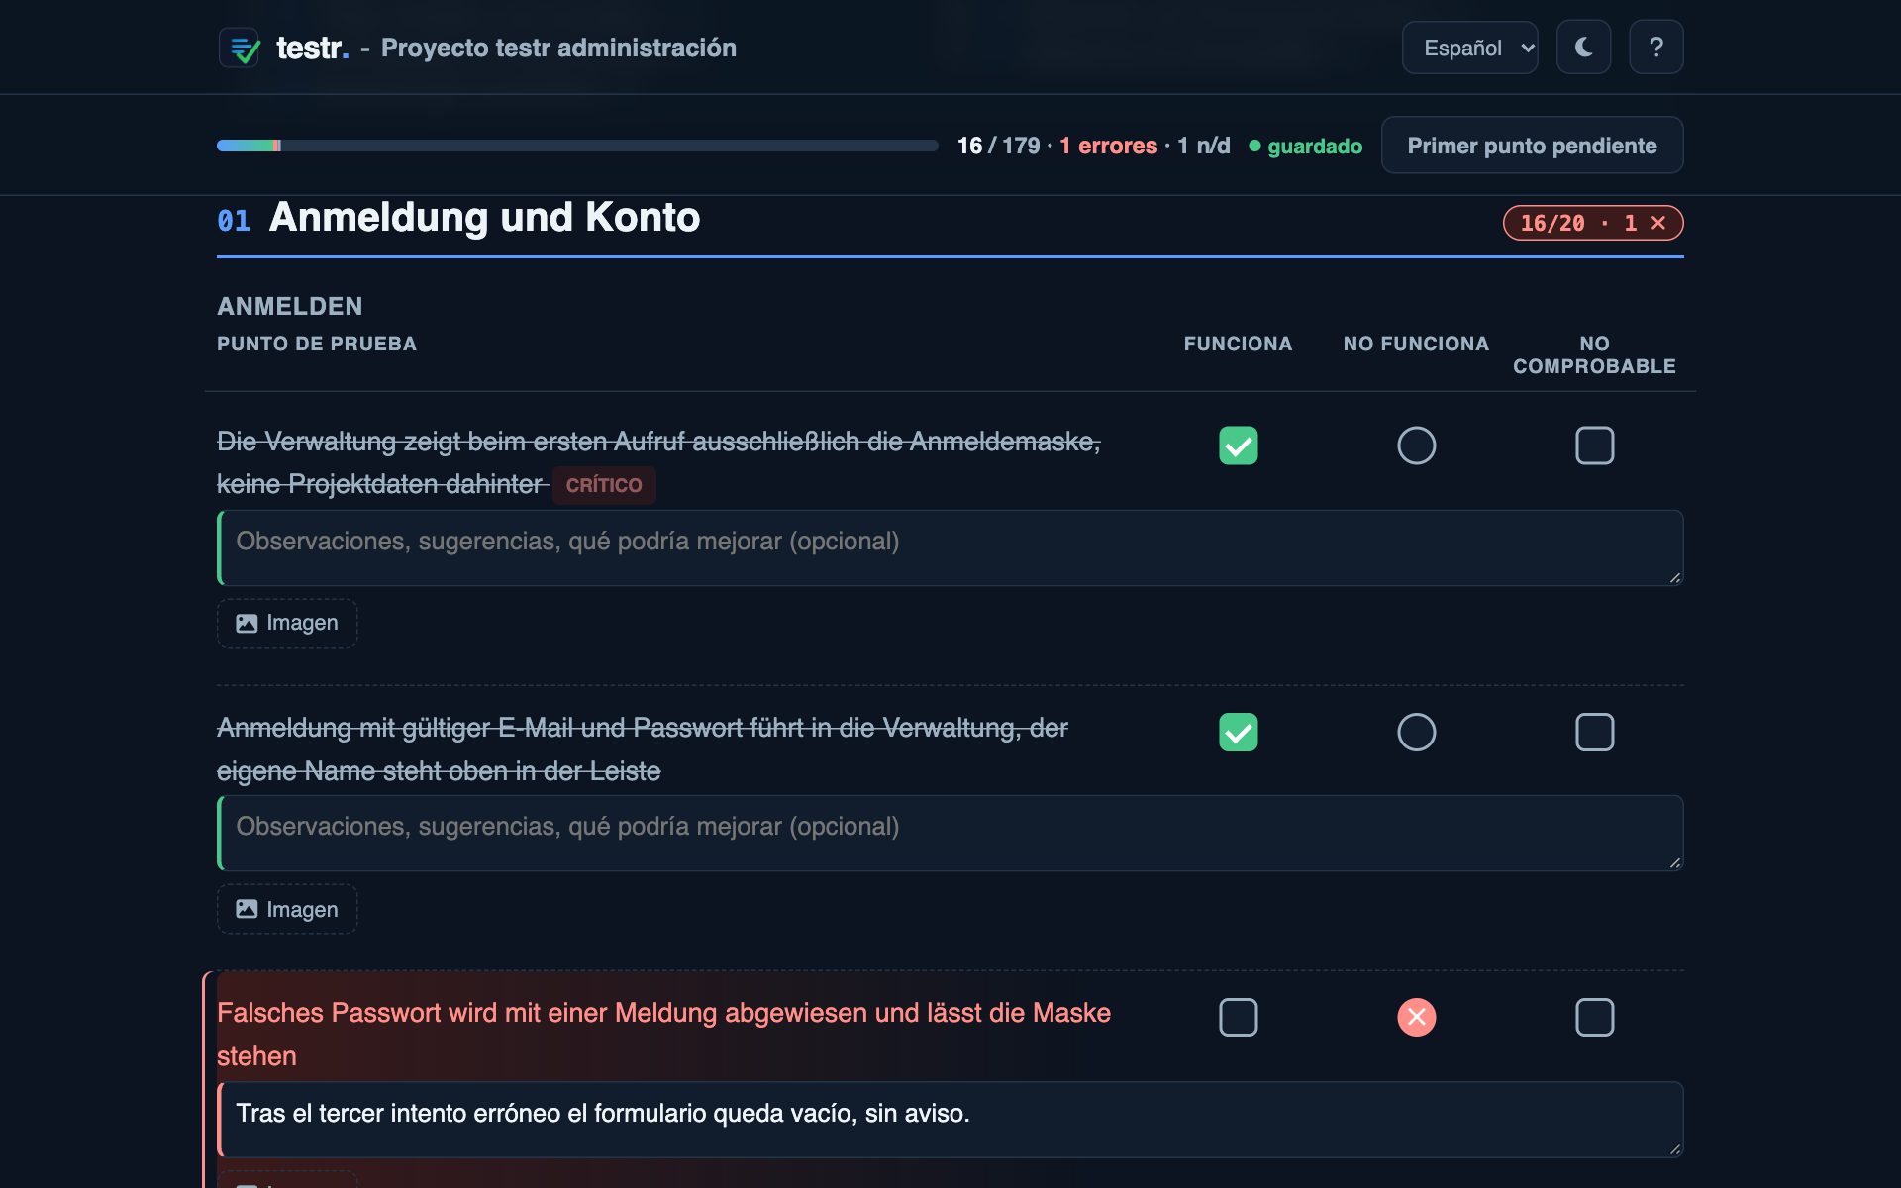Click the '1 n/d' counter
Screen dimensions: 1901x1188
tap(1203, 146)
